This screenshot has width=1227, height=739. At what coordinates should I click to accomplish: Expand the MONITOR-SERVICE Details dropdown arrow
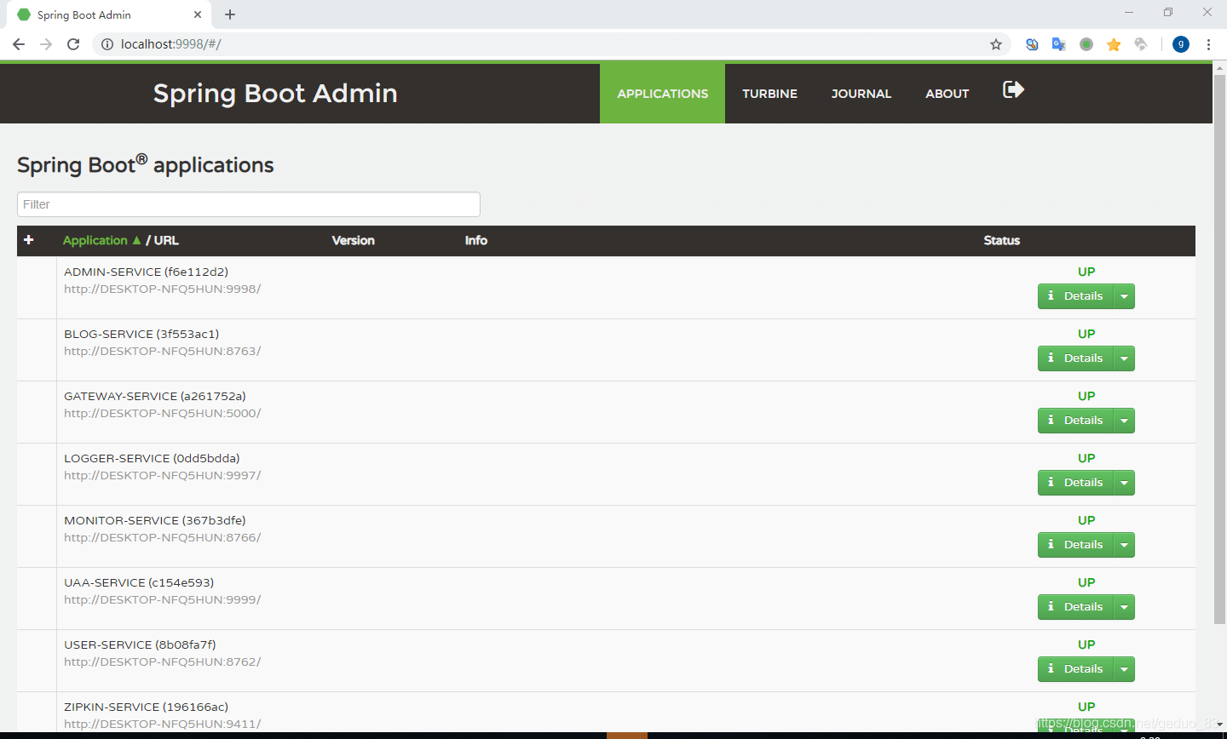click(x=1124, y=545)
